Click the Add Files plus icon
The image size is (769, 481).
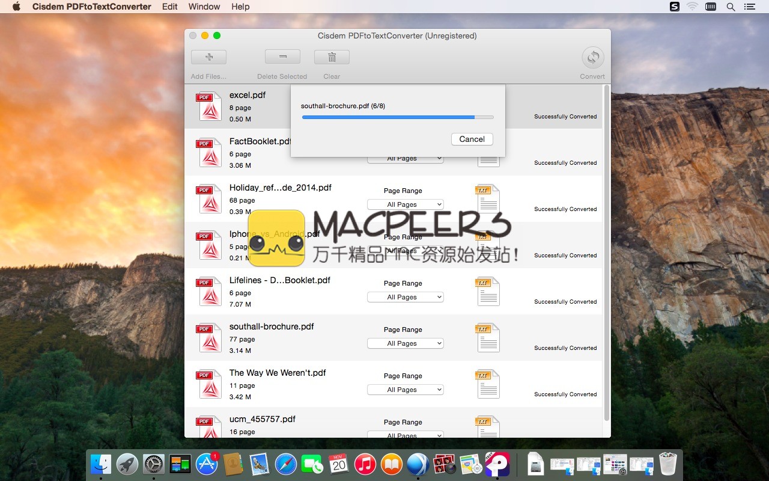click(208, 57)
